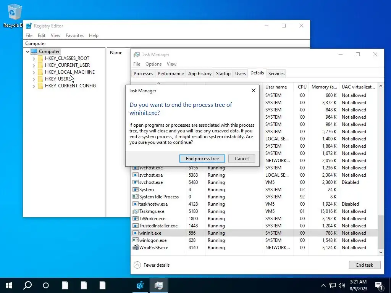Open taskbar Search magnifier
This screenshot has height=293, width=391.
tap(27, 285)
